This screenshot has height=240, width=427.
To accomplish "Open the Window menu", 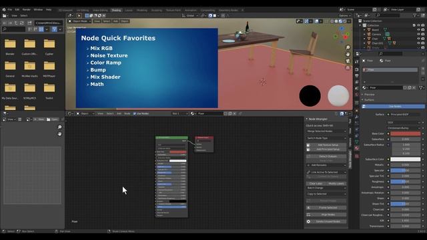I will pyautogui.click(x=38, y=9).
